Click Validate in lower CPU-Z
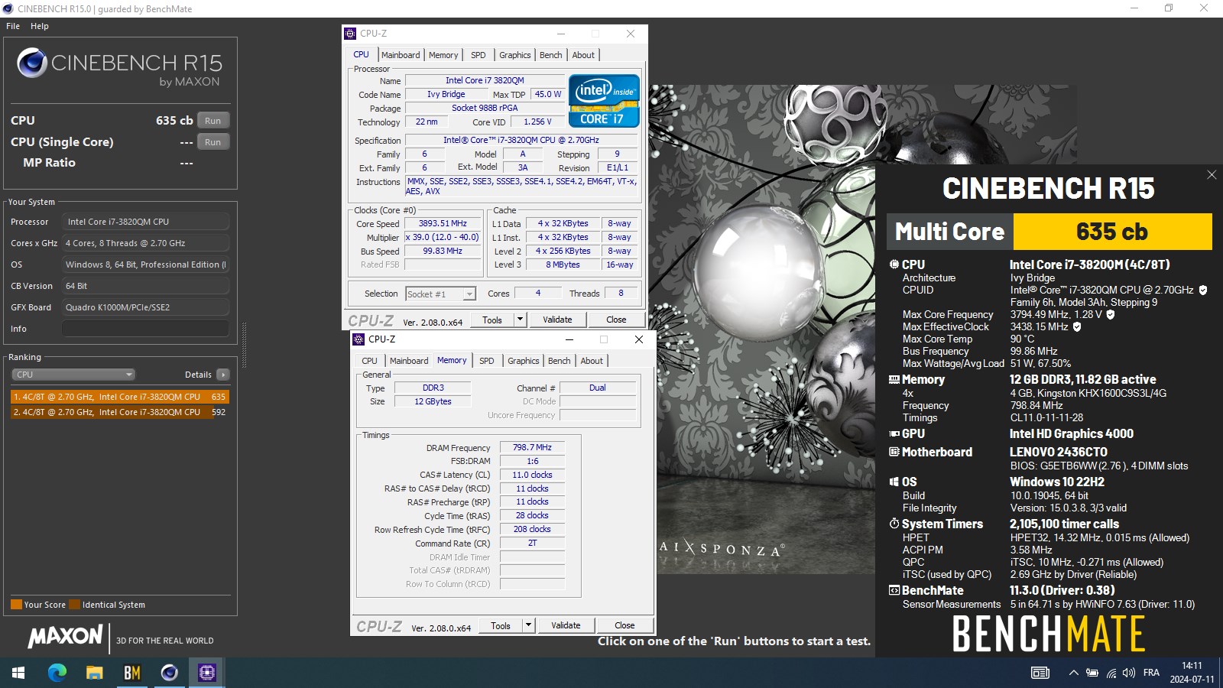1223x688 pixels. tap(566, 625)
